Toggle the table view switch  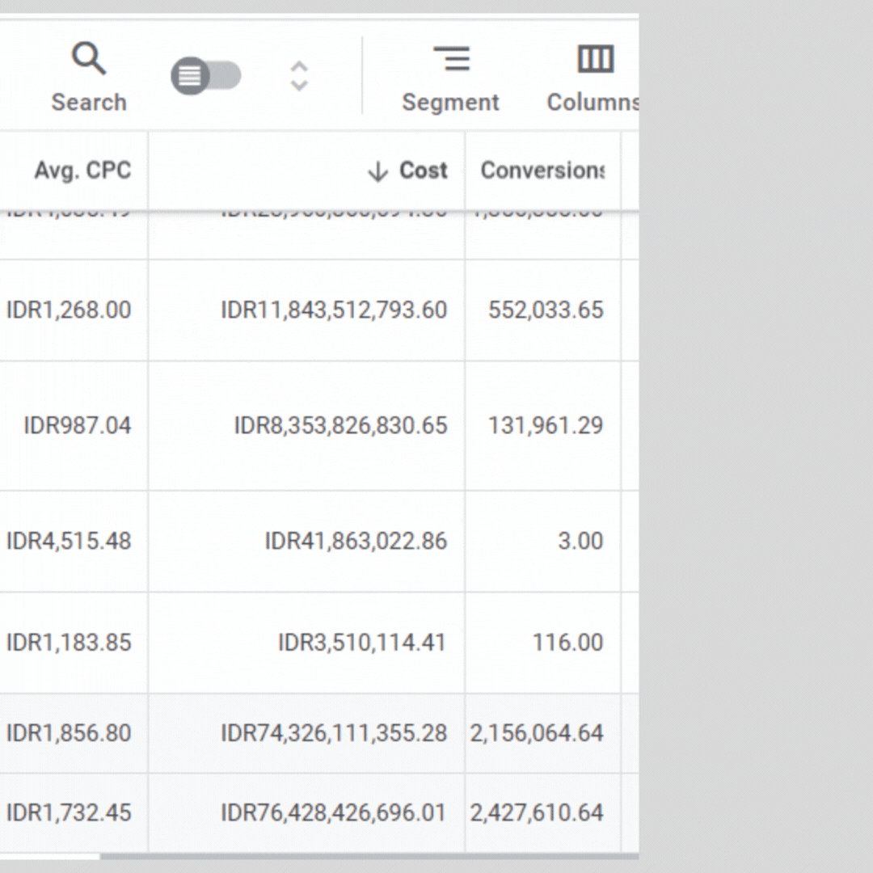tap(205, 77)
